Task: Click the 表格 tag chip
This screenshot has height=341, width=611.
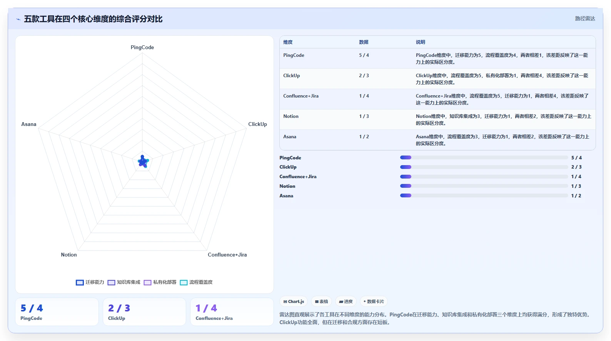Action: pyautogui.click(x=321, y=301)
